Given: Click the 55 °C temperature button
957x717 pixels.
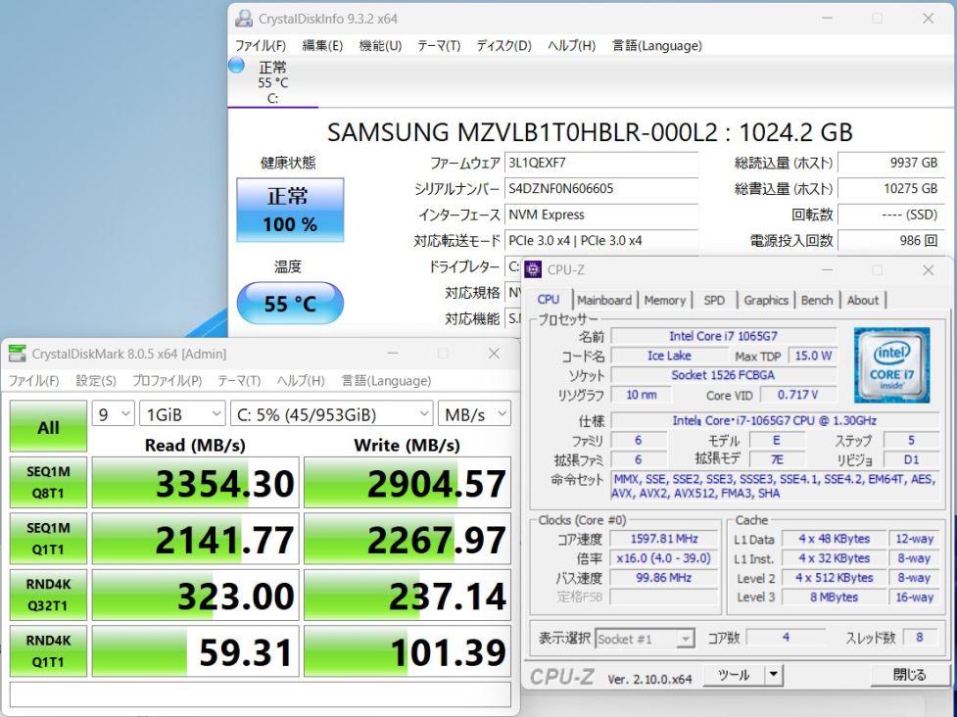Looking at the screenshot, I should click(290, 304).
